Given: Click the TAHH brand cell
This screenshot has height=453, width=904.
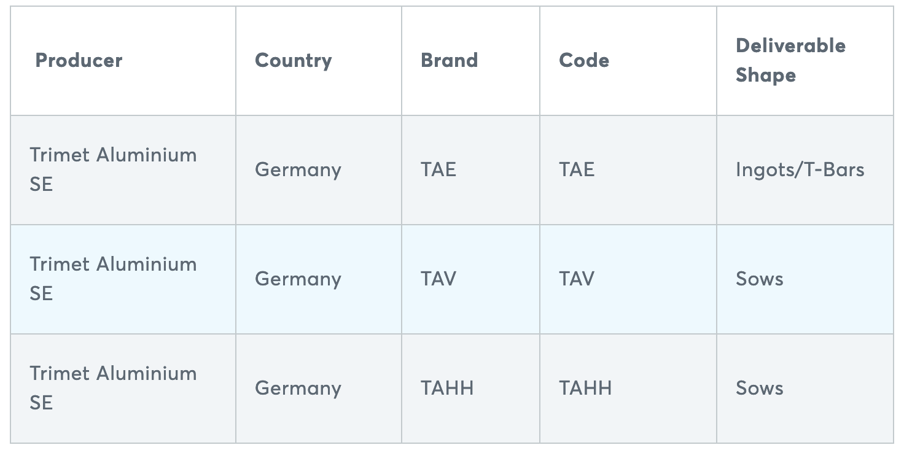Looking at the screenshot, I should (x=447, y=388).
